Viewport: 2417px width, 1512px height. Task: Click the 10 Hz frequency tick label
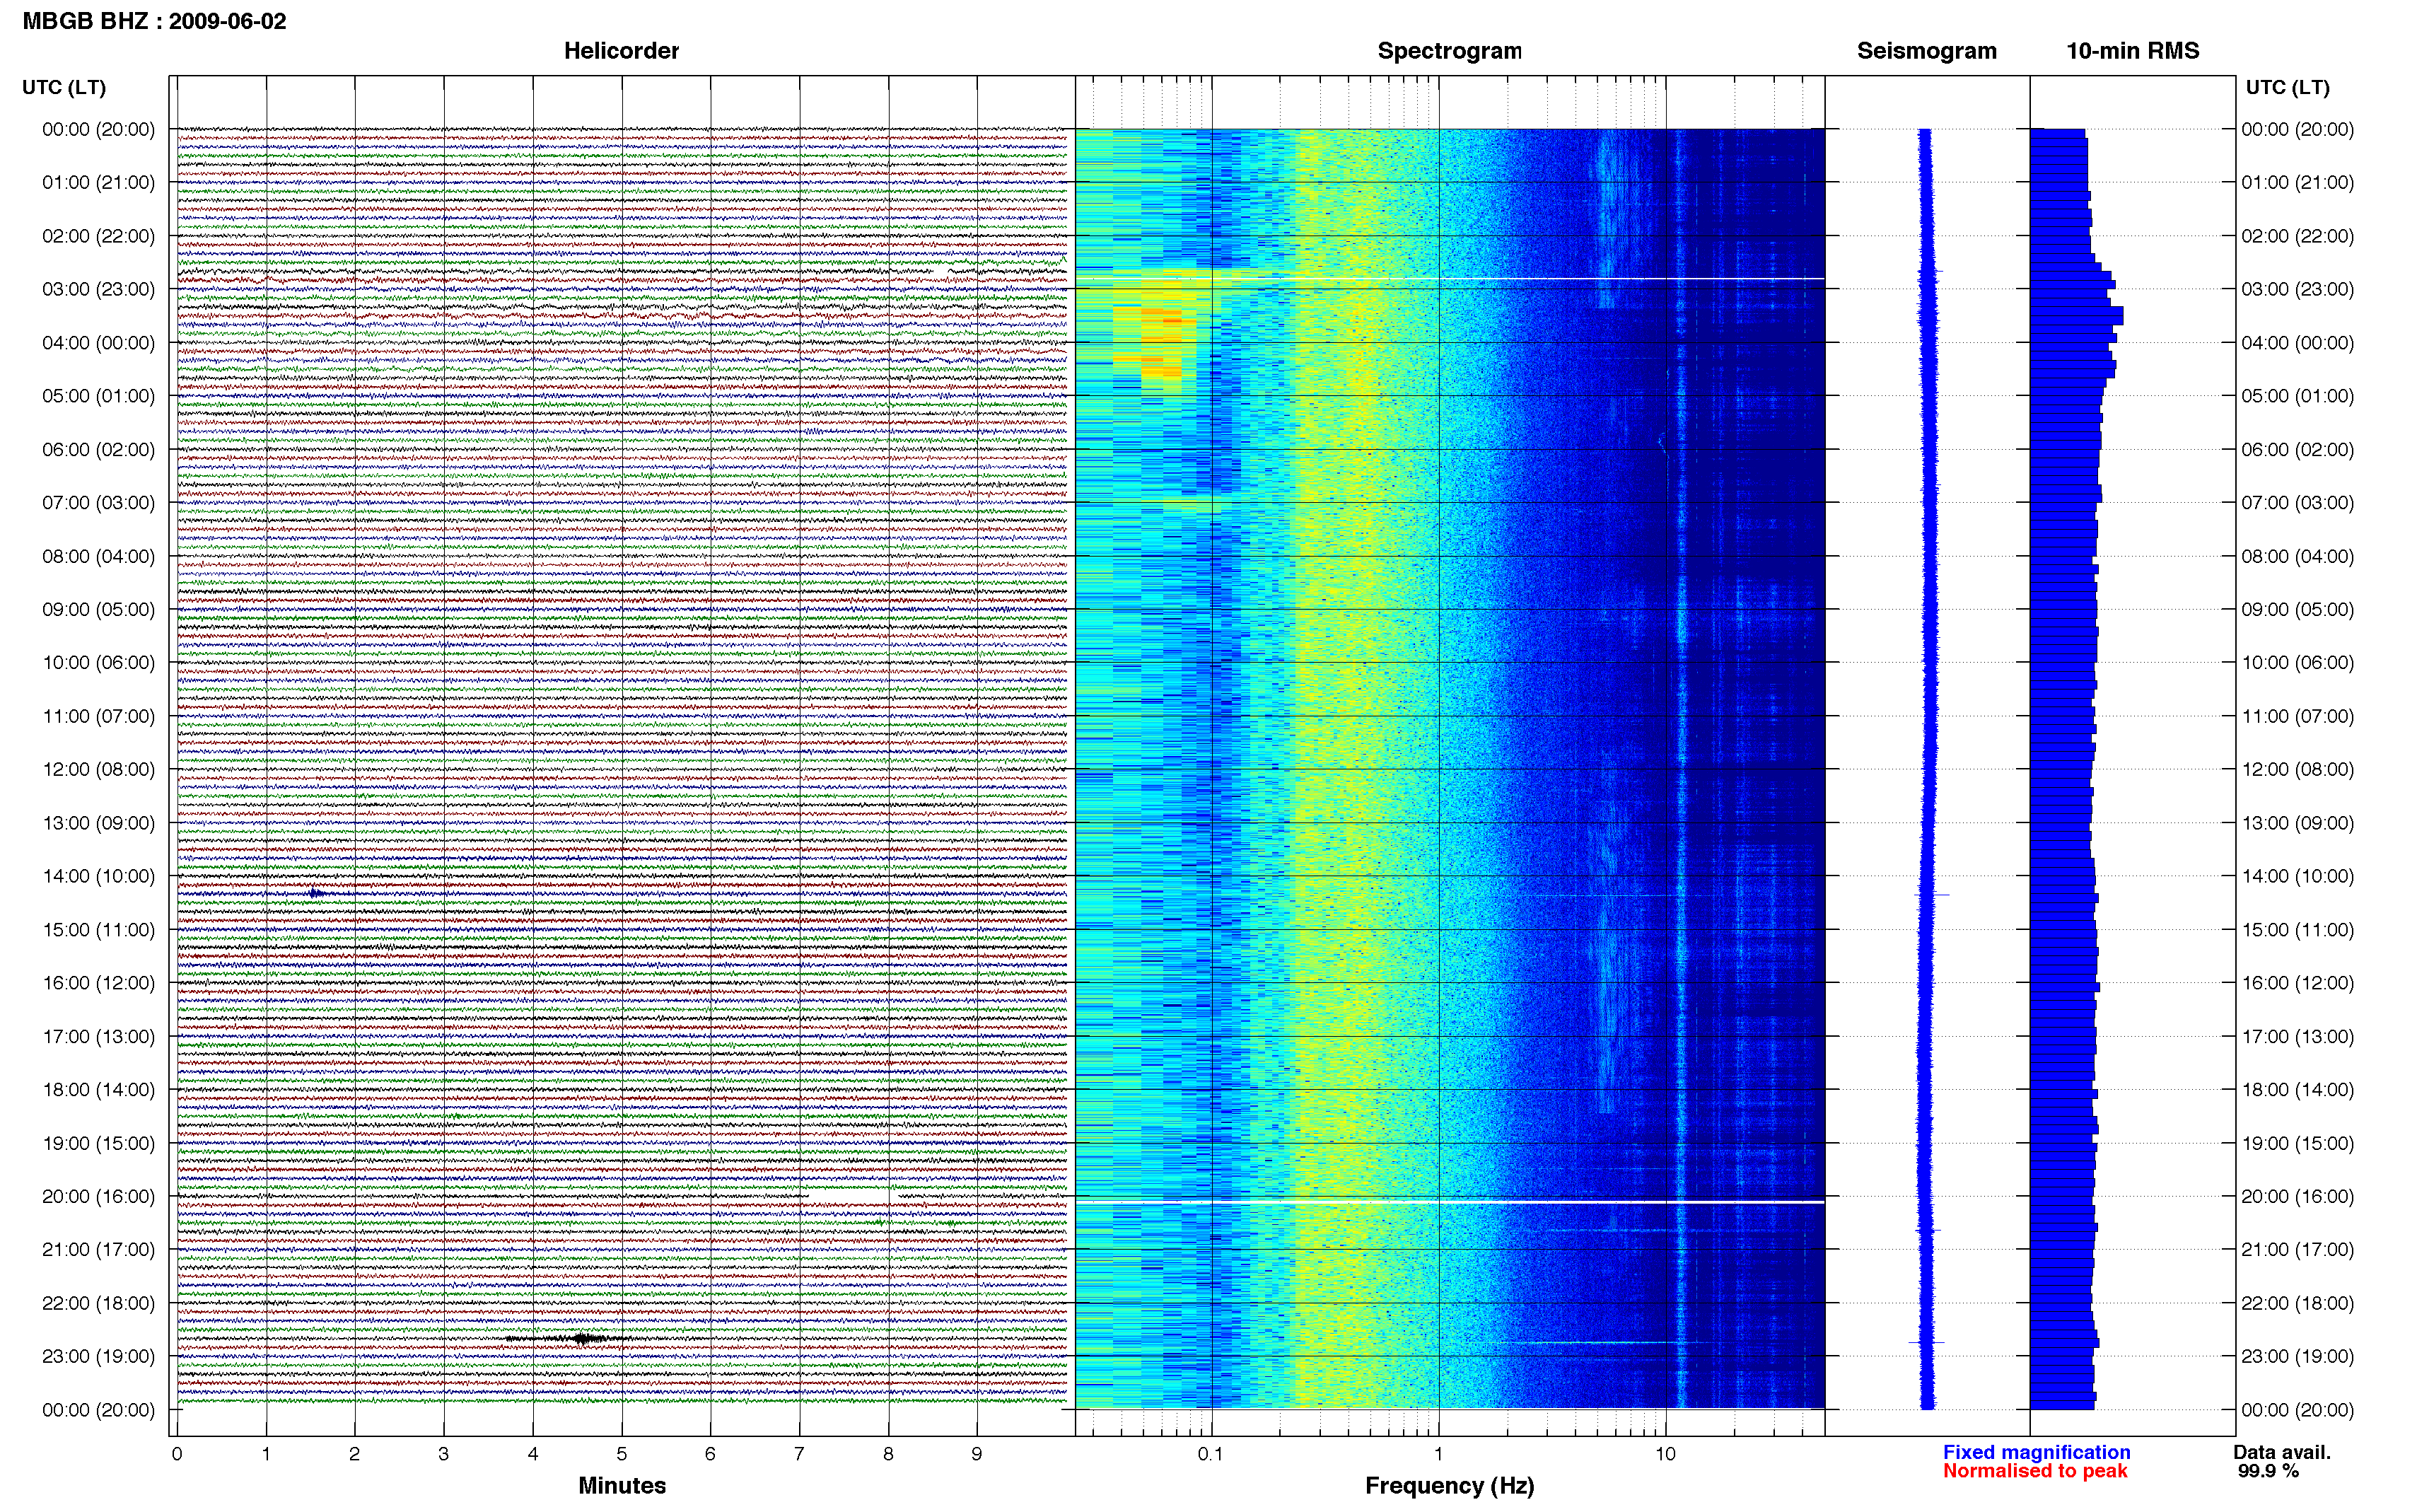[x=1665, y=1454]
